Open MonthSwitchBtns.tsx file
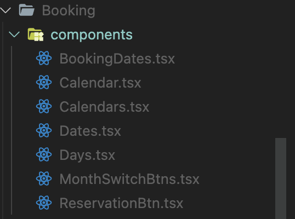The width and height of the screenshot is (295, 219). 129,179
